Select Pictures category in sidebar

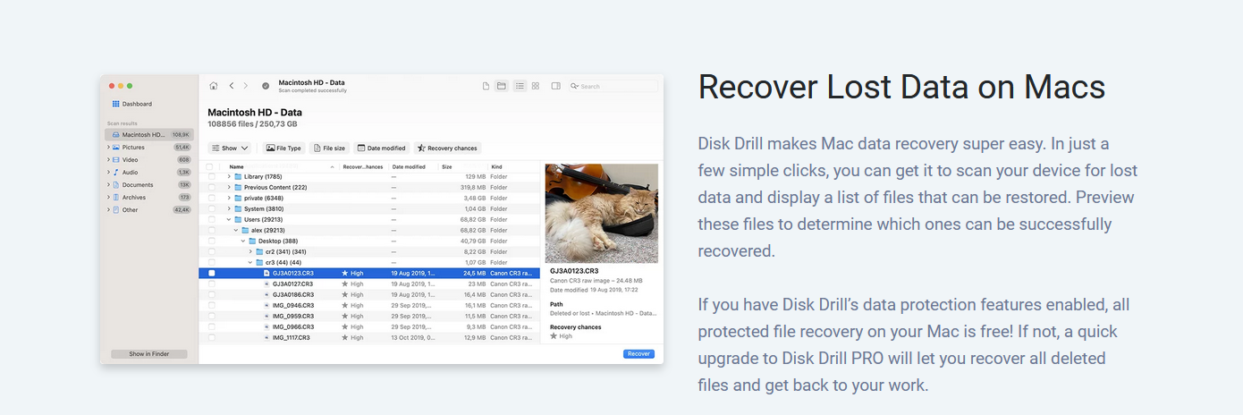click(x=148, y=147)
